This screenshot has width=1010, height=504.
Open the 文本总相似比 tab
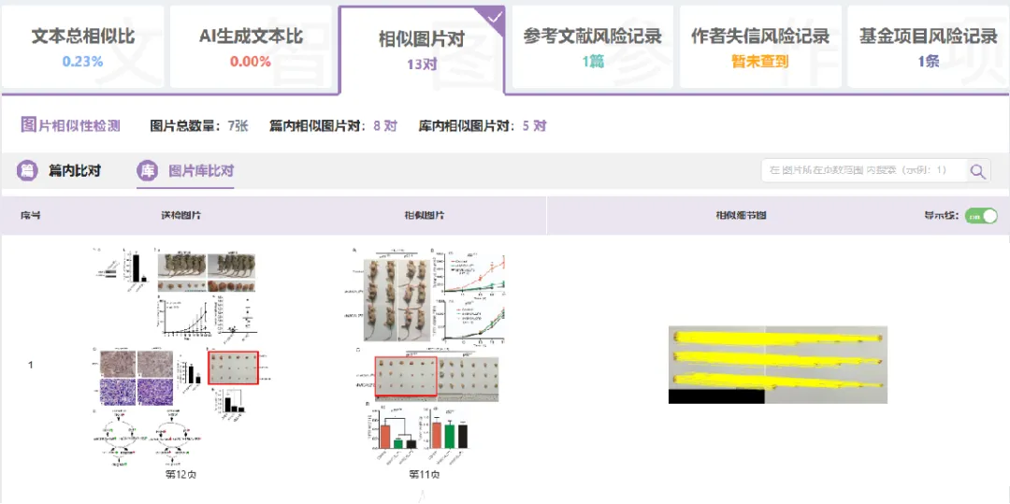tap(83, 47)
